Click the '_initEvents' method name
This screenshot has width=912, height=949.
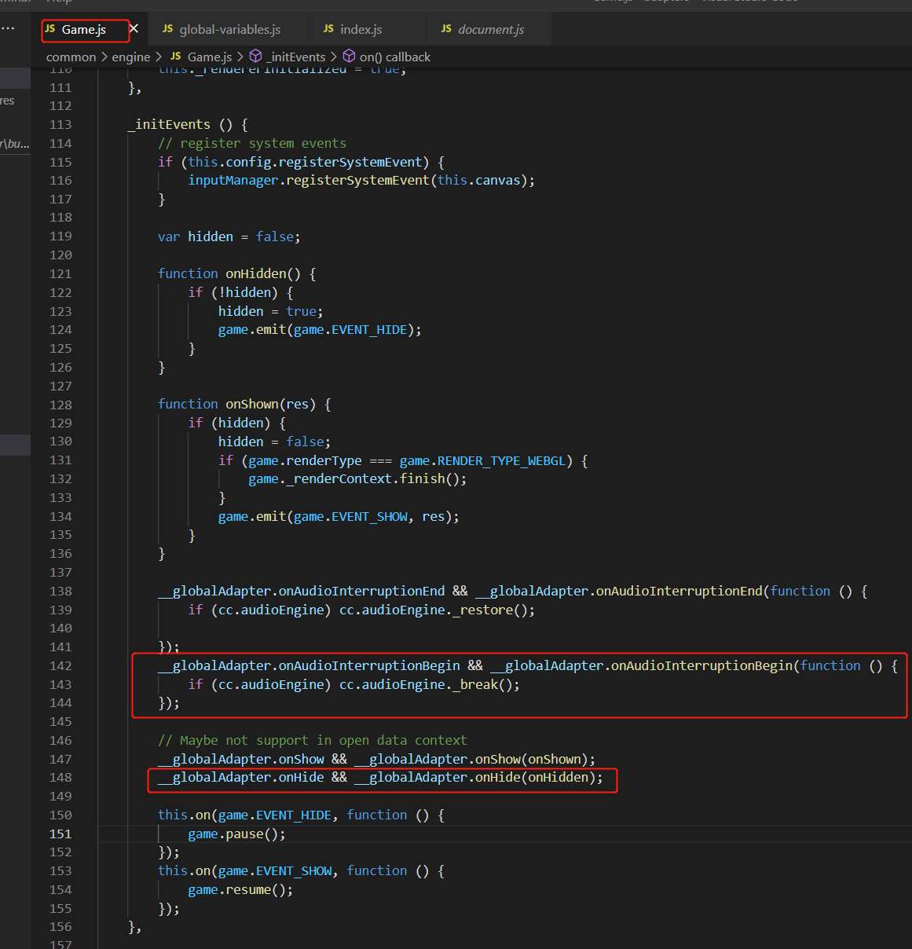coord(169,125)
